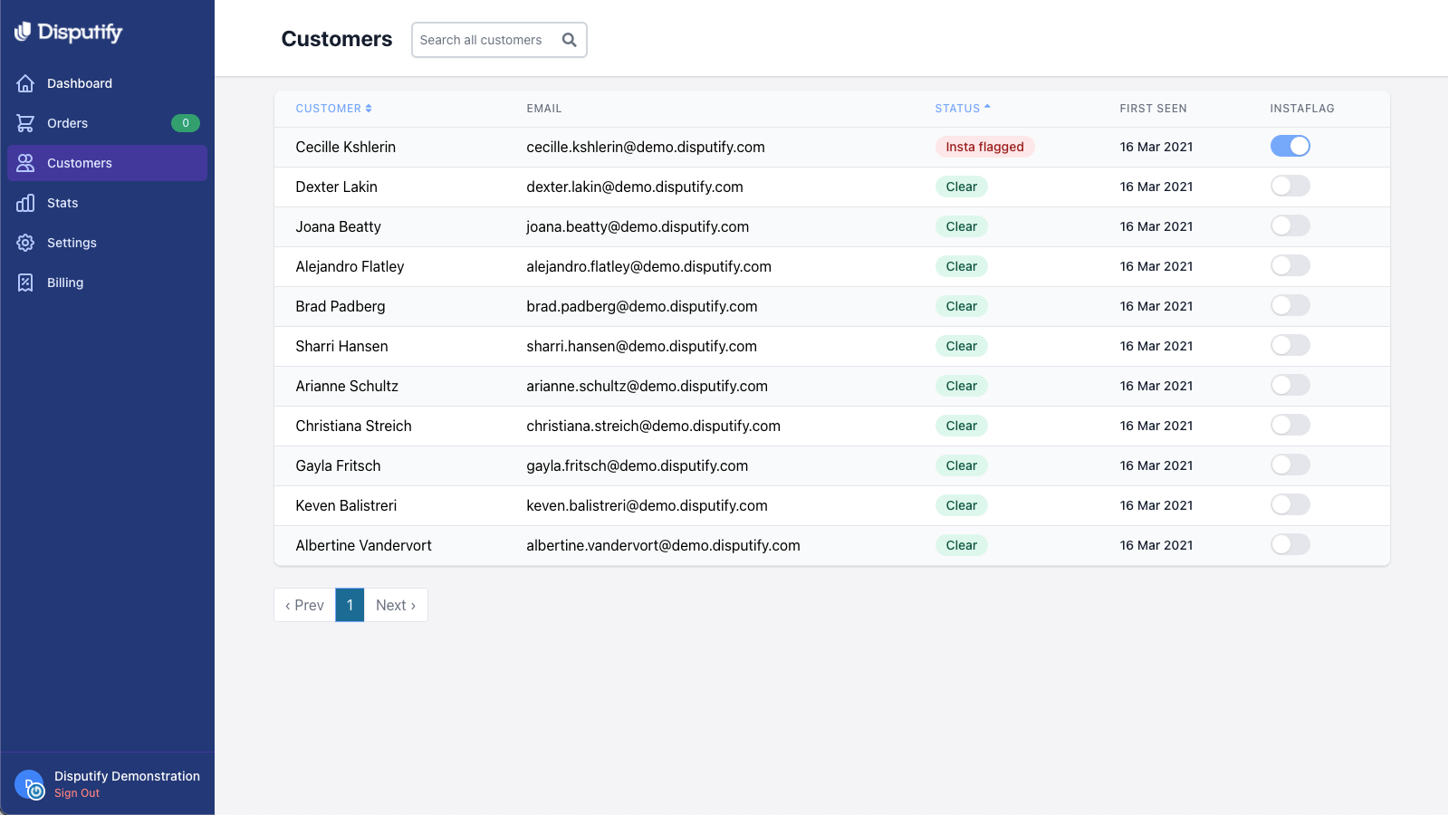Turn on Instaflag for Albertine Vandervort
The image size is (1449, 815).
(x=1290, y=544)
